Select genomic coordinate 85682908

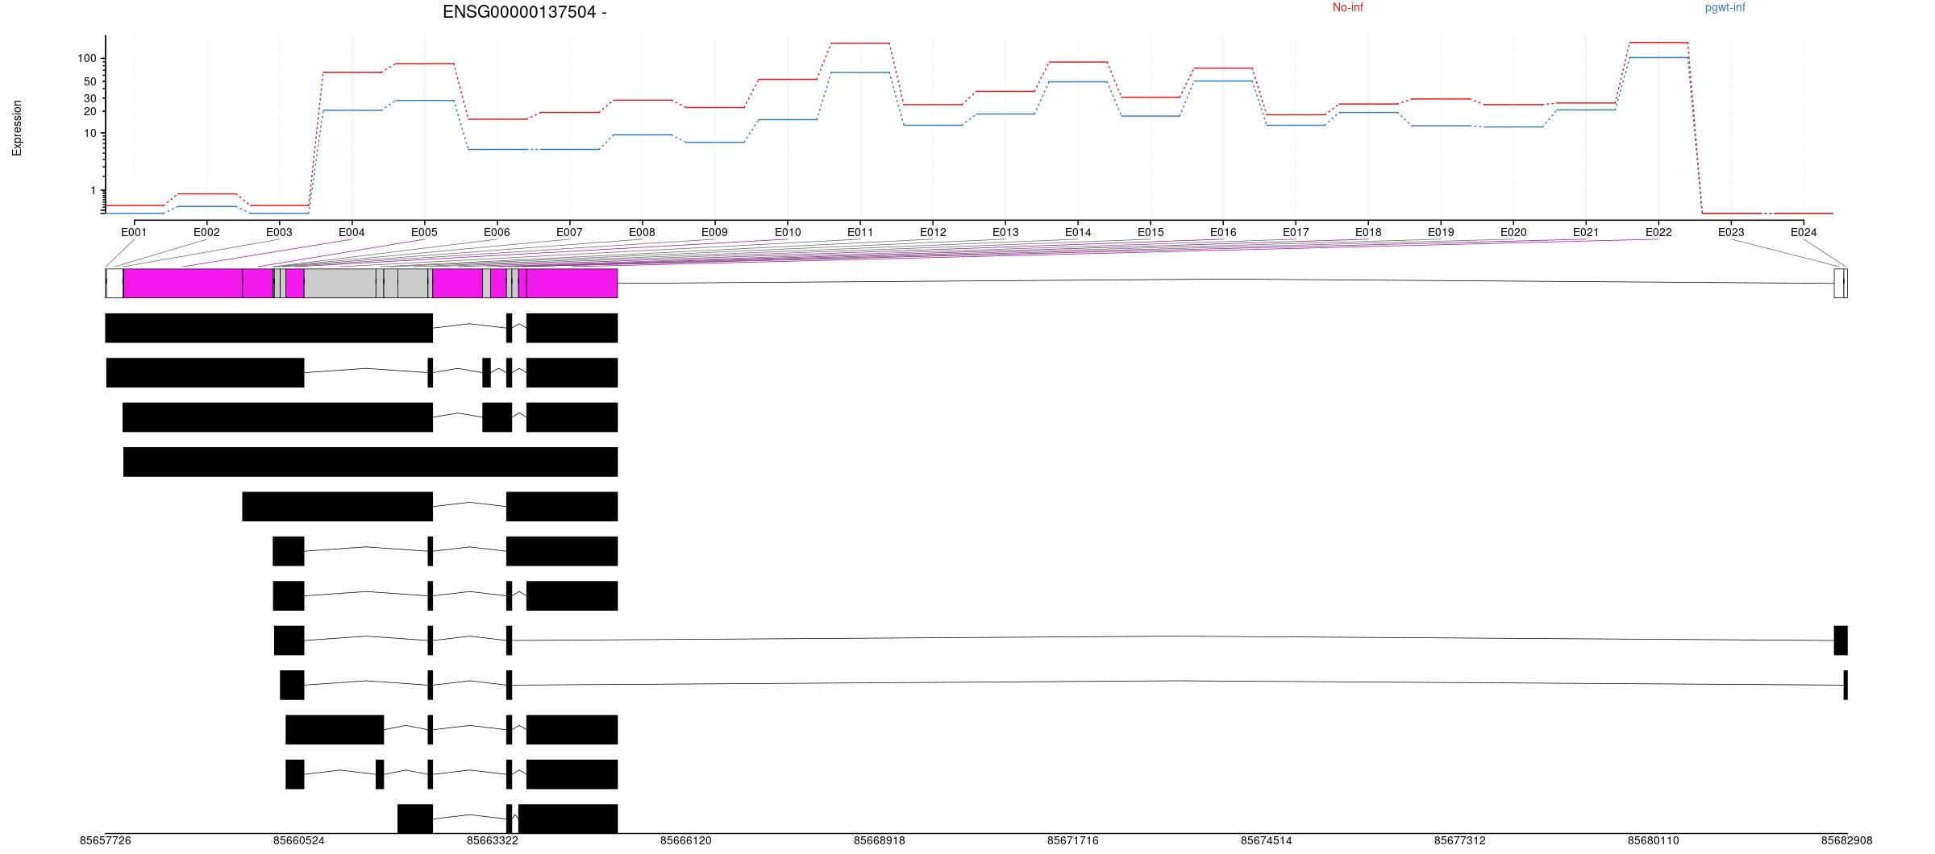(x=1846, y=840)
